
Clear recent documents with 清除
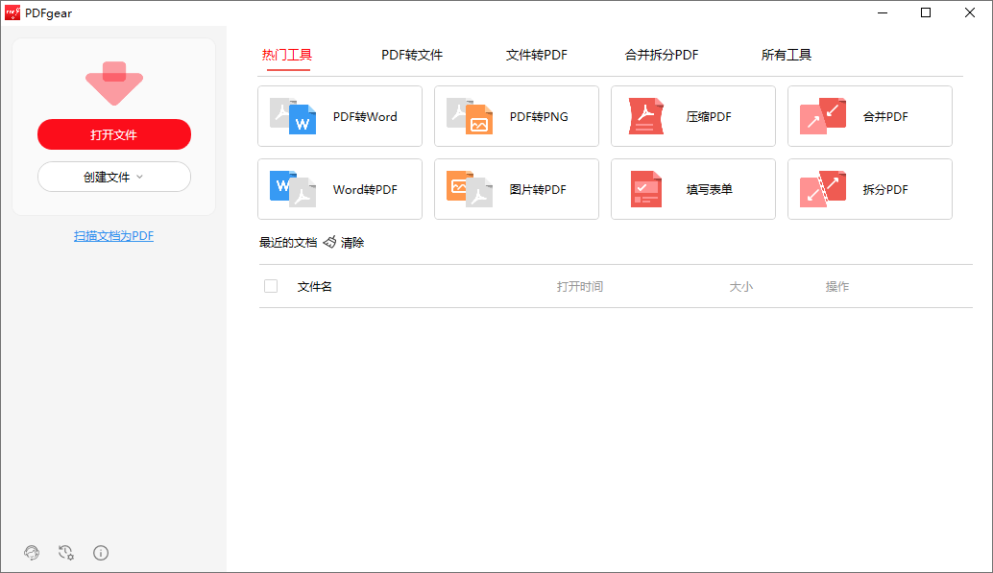[x=350, y=242]
